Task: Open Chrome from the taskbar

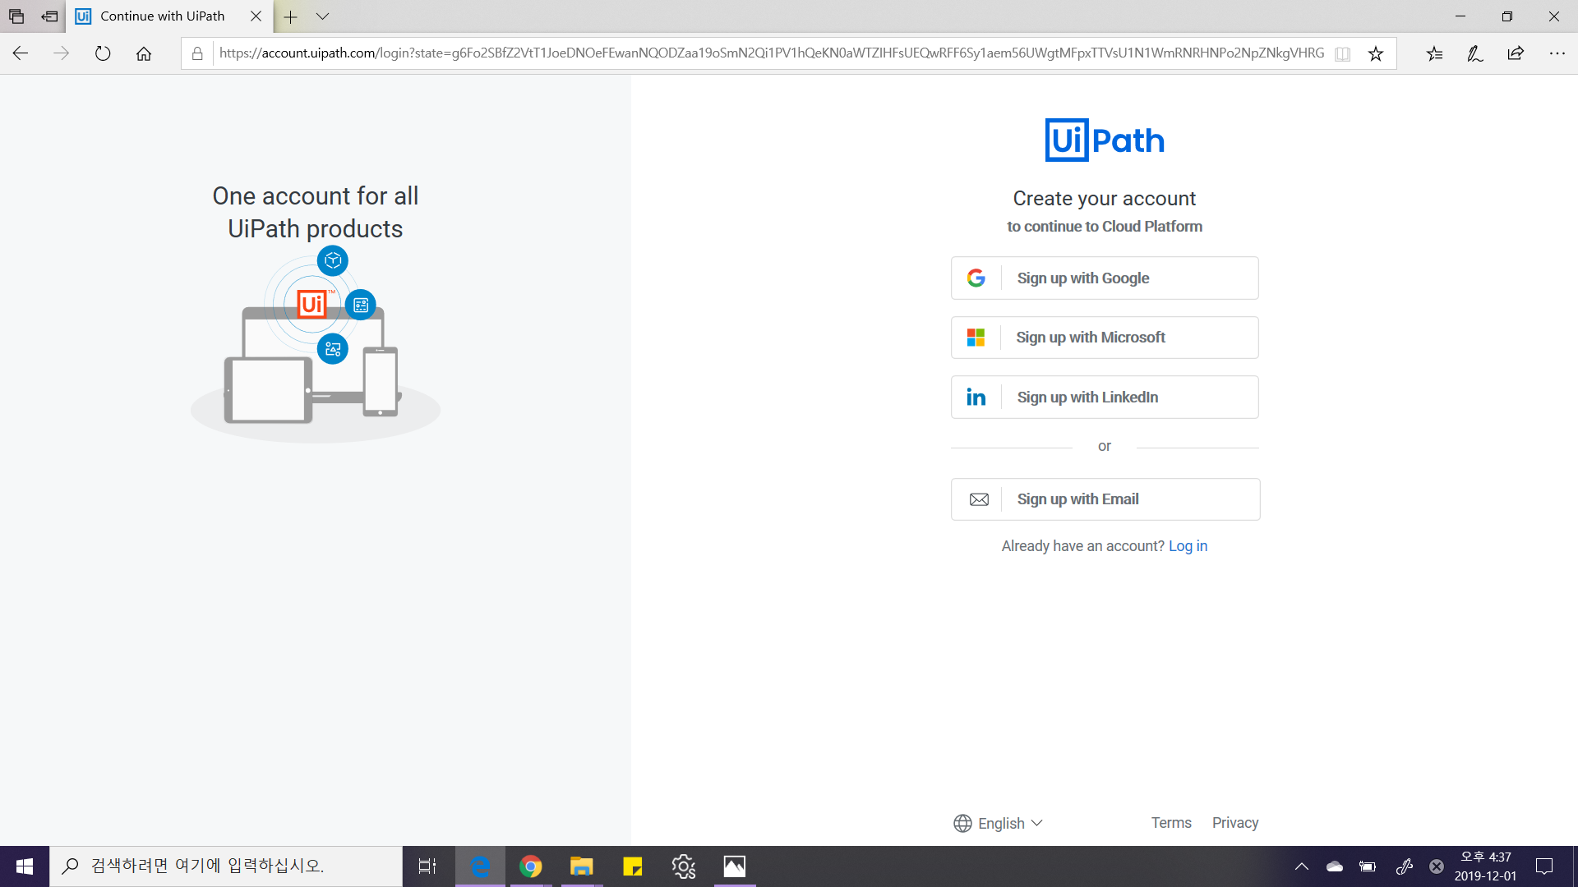Action: click(531, 866)
